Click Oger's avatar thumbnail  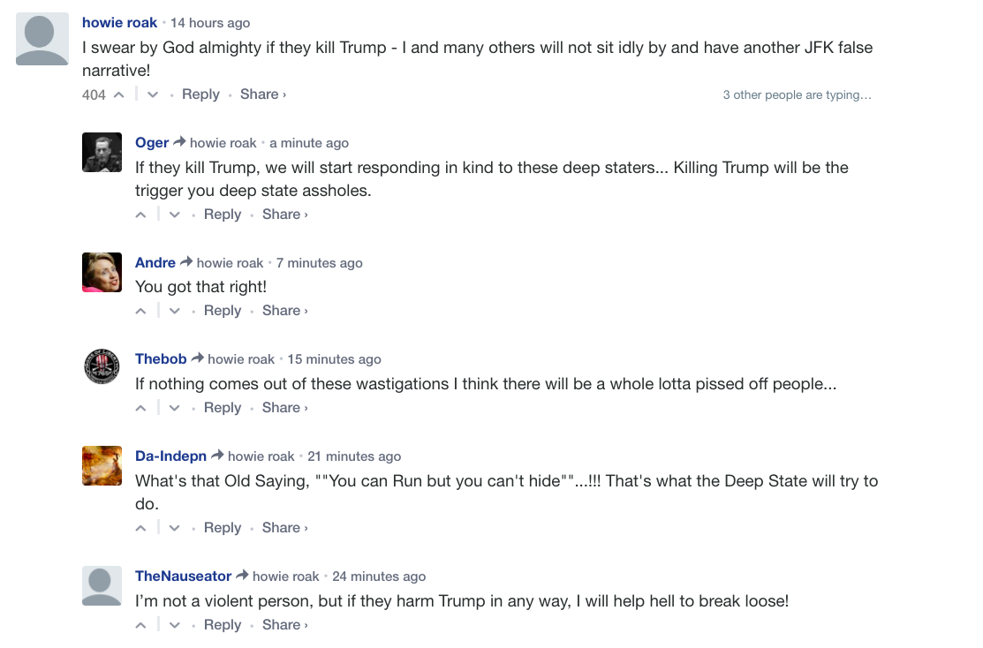pos(102,153)
